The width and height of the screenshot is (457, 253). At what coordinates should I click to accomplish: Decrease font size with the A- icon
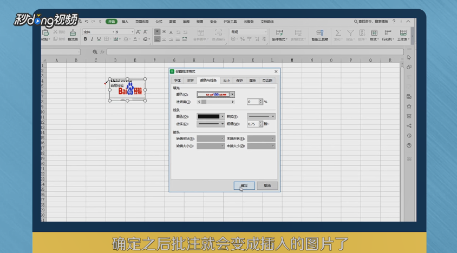[x=146, y=32]
